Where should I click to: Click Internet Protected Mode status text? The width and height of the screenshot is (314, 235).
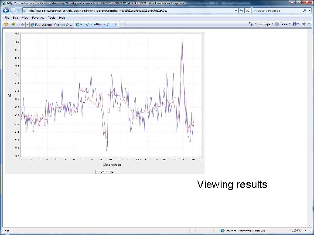(245, 231)
